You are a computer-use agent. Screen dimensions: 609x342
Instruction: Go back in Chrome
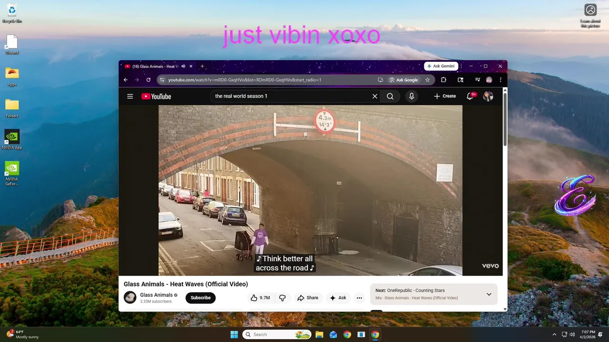pos(126,80)
